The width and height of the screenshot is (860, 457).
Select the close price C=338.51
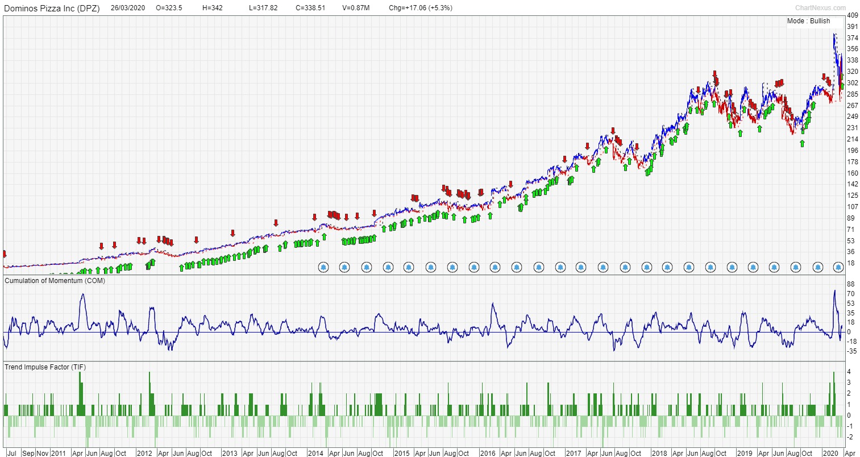(x=310, y=8)
